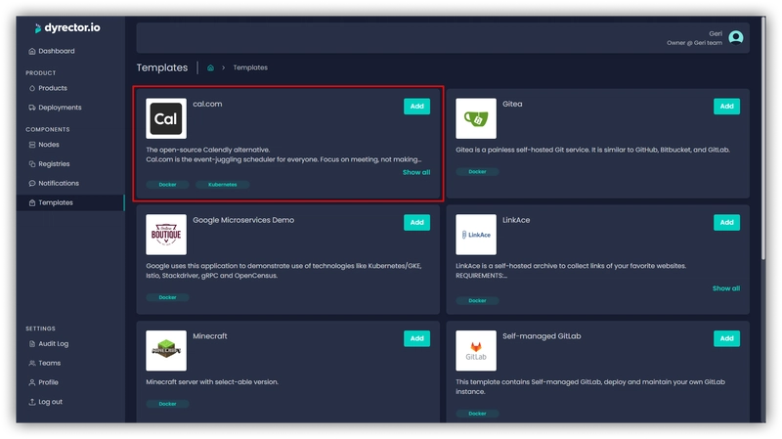Click the Profile person icon
Image resolution: width=782 pixels, height=439 pixels.
click(32, 382)
